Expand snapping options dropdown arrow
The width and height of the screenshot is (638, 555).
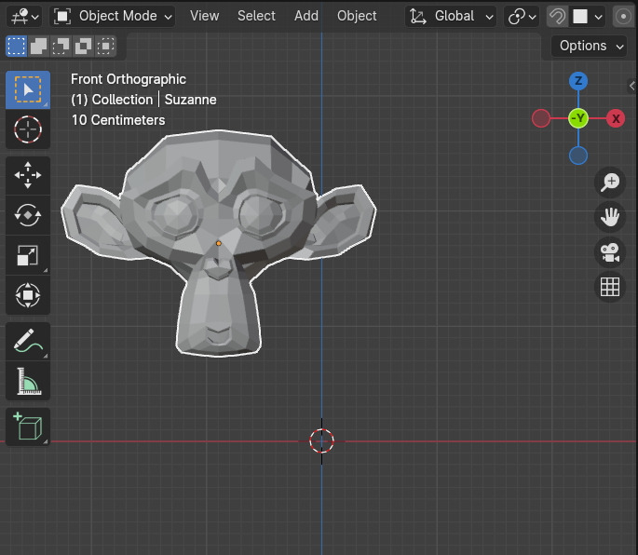click(598, 17)
